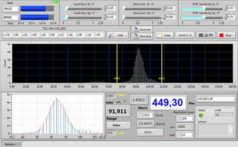This screenshot has width=238, height=147.
Task: Stop the acquisition with the Stop button
Action: tap(226, 35)
